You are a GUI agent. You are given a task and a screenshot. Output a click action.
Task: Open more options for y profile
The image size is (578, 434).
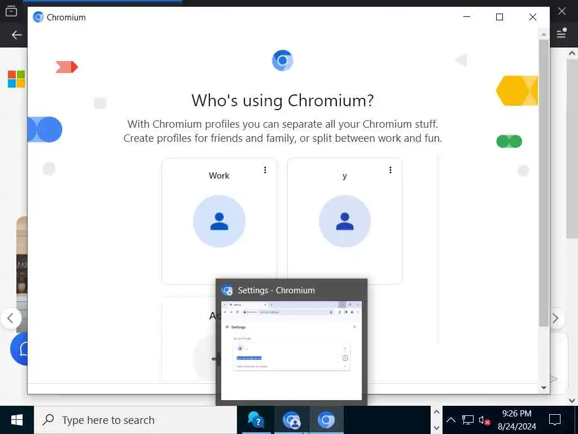tap(391, 170)
